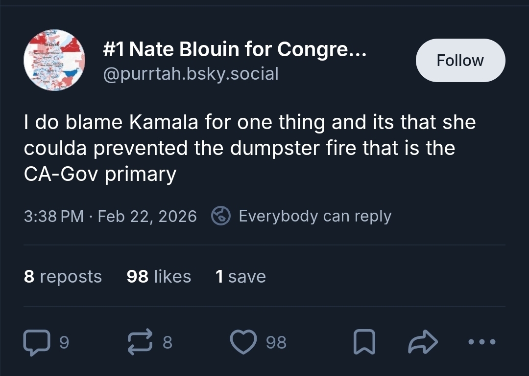This screenshot has height=376, width=529.
Task: Click the share arrow icon
Action: tap(422, 342)
